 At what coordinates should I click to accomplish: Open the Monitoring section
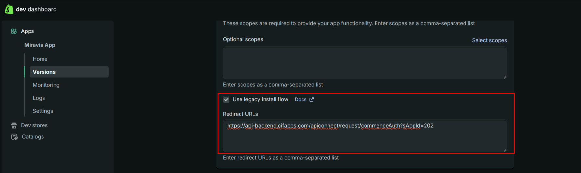tap(46, 85)
